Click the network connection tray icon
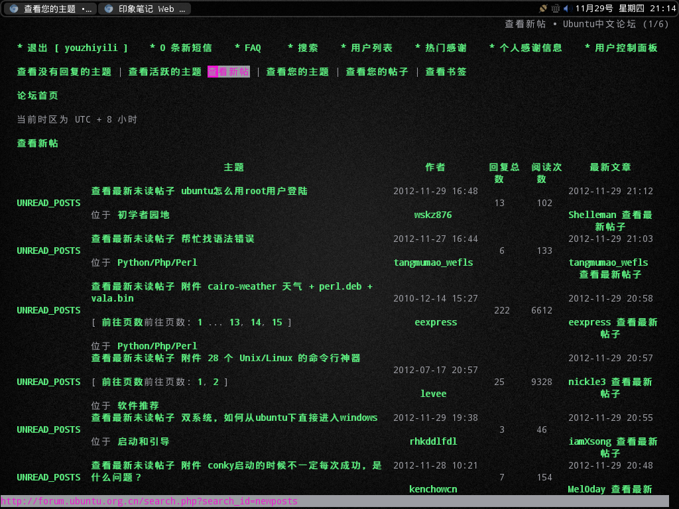679x509 pixels. click(543, 8)
